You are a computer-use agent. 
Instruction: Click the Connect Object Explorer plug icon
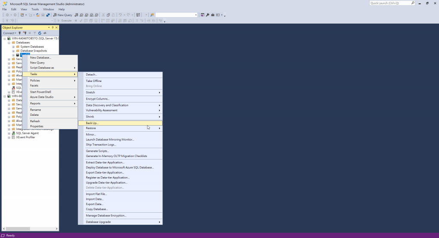click(x=20, y=33)
